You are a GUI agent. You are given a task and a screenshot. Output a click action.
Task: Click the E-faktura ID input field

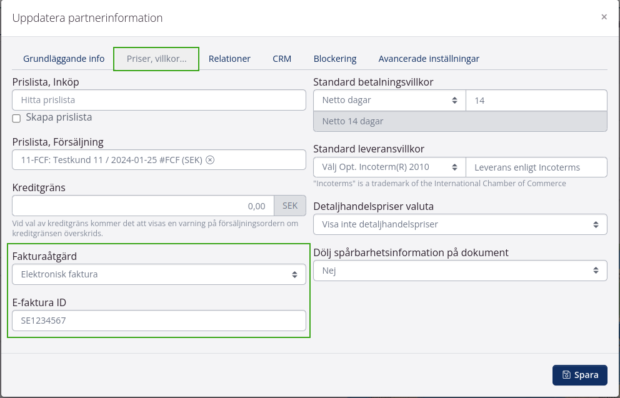[159, 321]
